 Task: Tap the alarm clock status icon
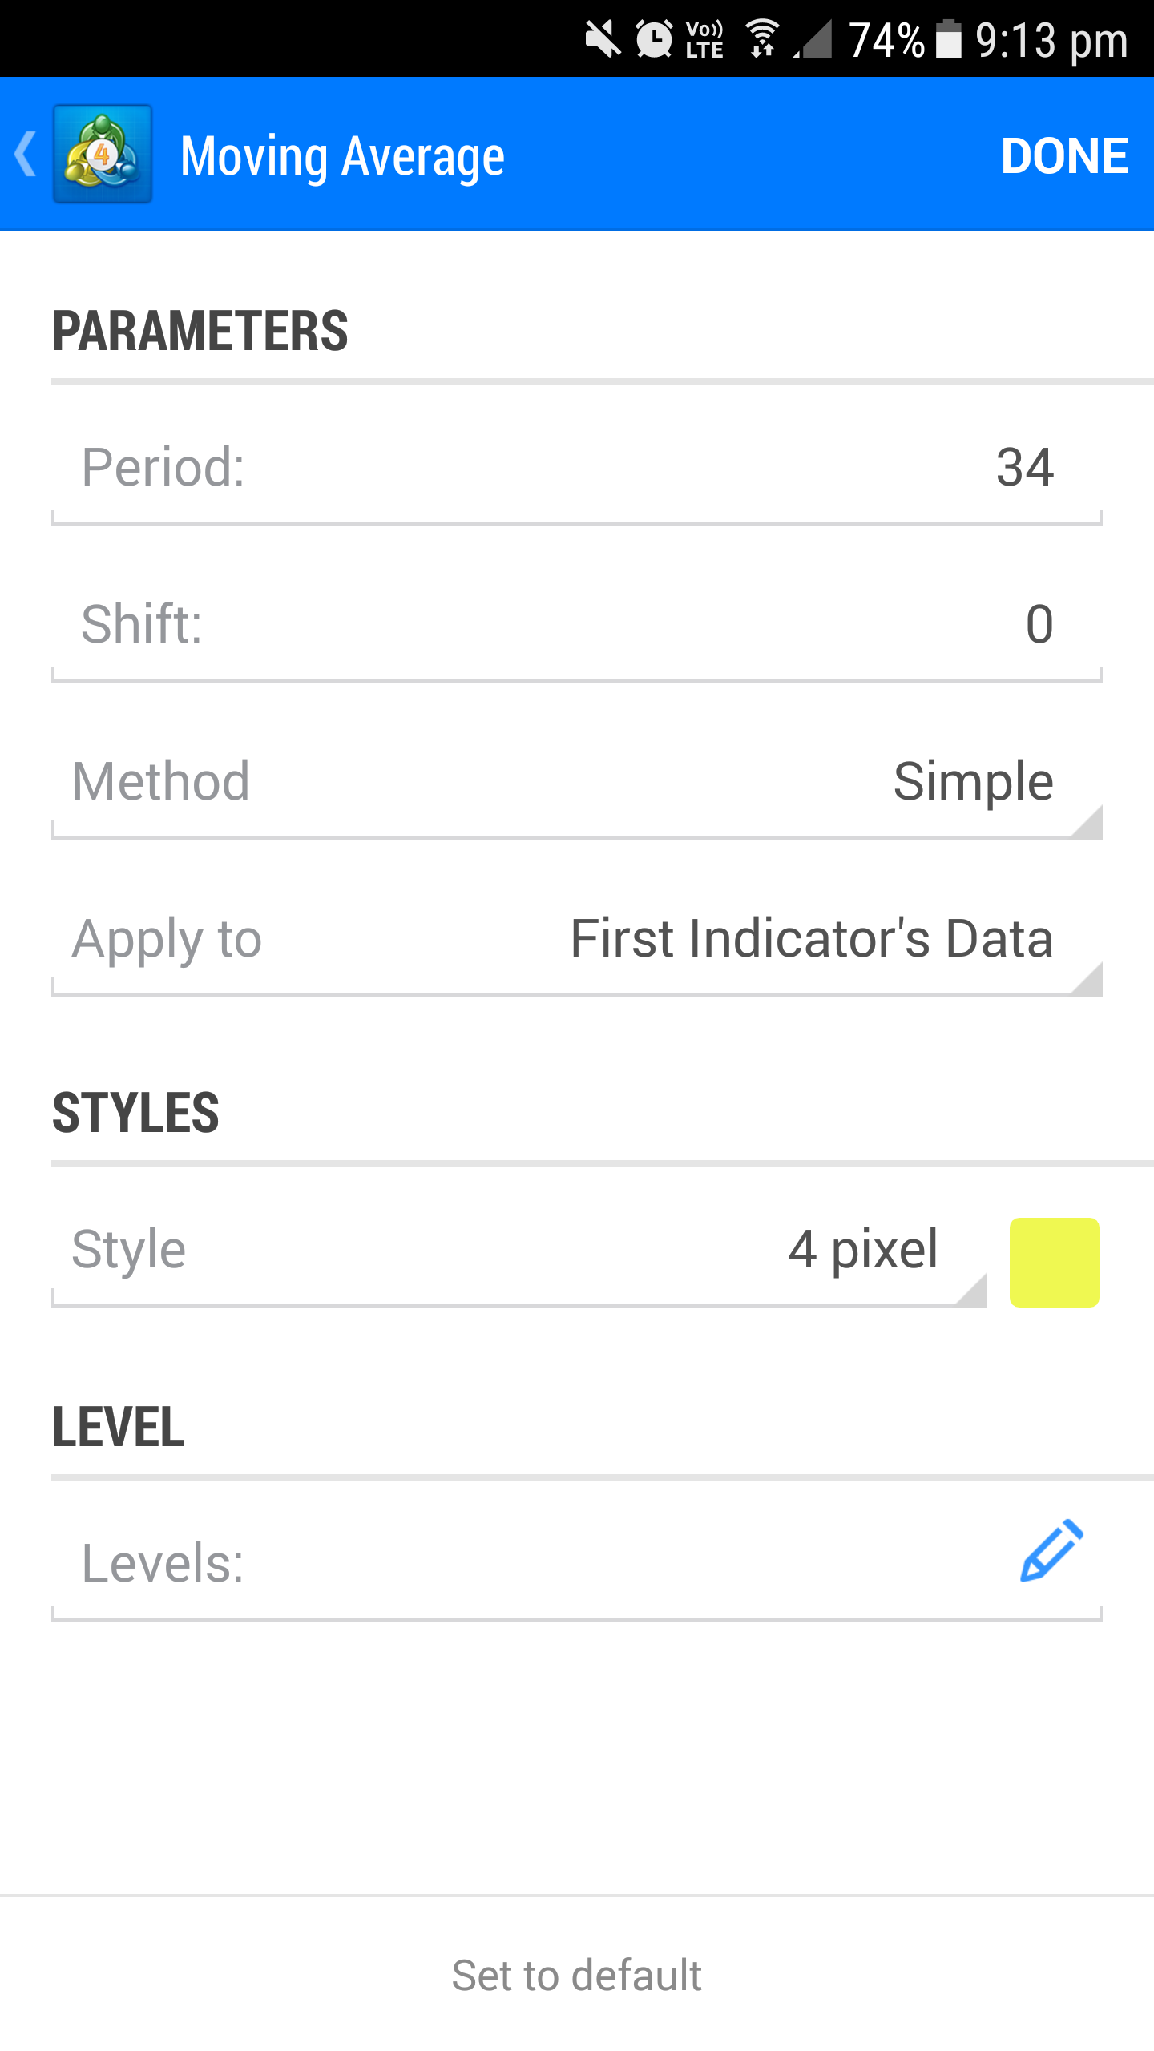pyautogui.click(x=654, y=38)
